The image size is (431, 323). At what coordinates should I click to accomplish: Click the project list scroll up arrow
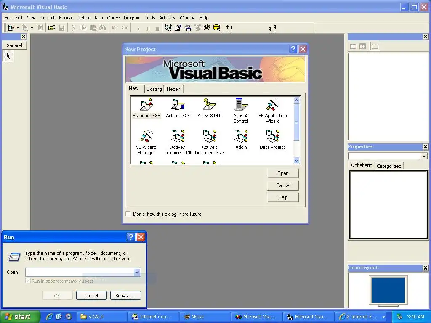[x=296, y=100]
